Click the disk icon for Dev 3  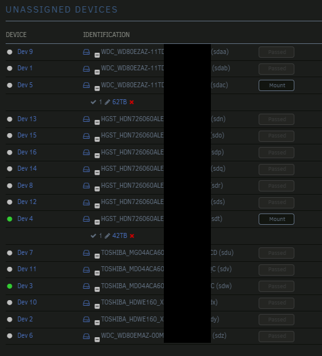point(86,286)
